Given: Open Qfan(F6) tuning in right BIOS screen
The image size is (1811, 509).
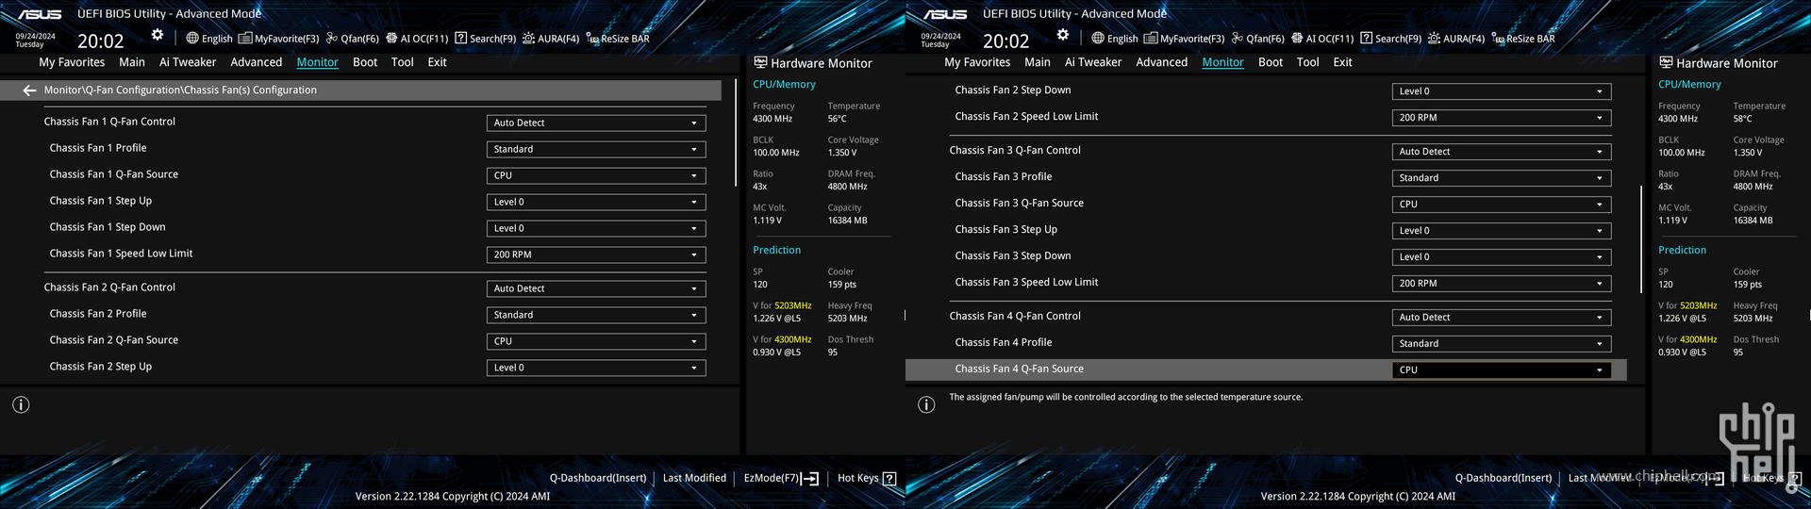Looking at the screenshot, I should 1258,39.
